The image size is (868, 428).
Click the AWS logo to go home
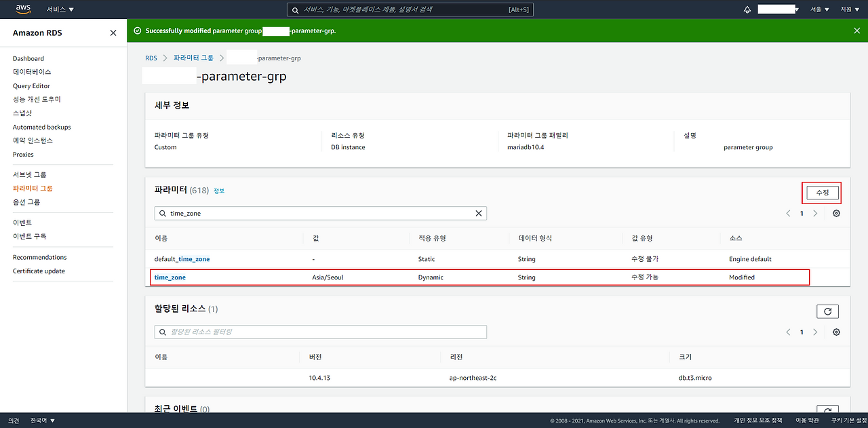[x=22, y=9]
